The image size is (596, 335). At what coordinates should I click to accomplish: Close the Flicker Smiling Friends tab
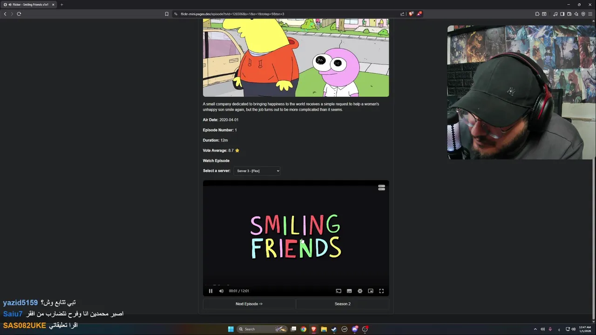(53, 5)
